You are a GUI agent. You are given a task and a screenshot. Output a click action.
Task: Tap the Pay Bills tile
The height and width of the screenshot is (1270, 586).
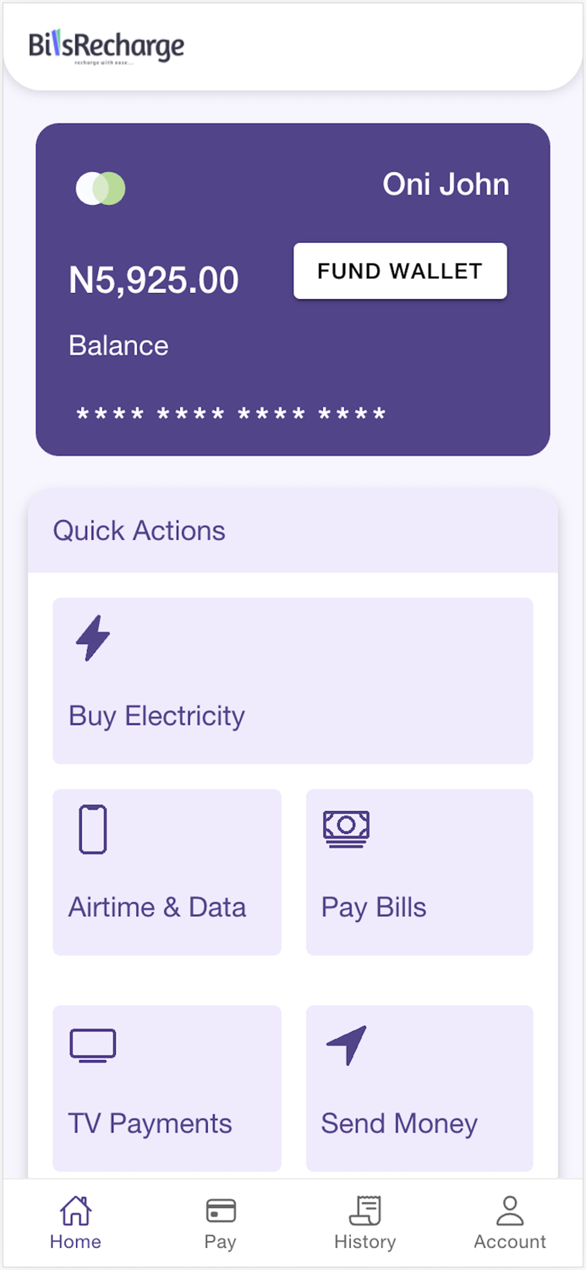click(x=419, y=872)
